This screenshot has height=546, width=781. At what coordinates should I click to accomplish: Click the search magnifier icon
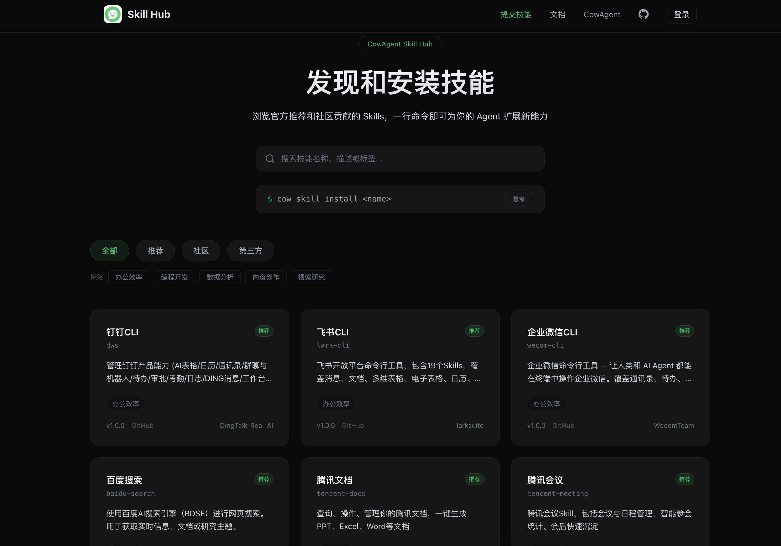[x=270, y=159]
